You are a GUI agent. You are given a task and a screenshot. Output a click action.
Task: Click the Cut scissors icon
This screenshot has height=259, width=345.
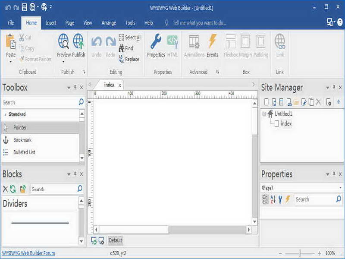(22, 38)
